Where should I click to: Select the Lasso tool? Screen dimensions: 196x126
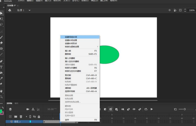[1, 24]
